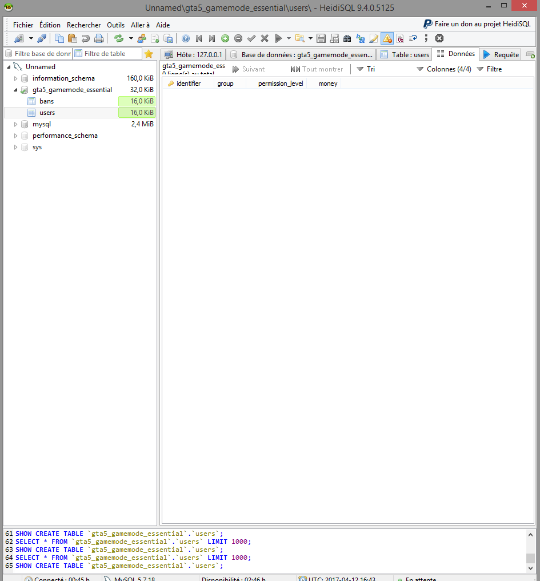Click the HeidiSQL donation link
The image size is (540, 581).
click(477, 24)
